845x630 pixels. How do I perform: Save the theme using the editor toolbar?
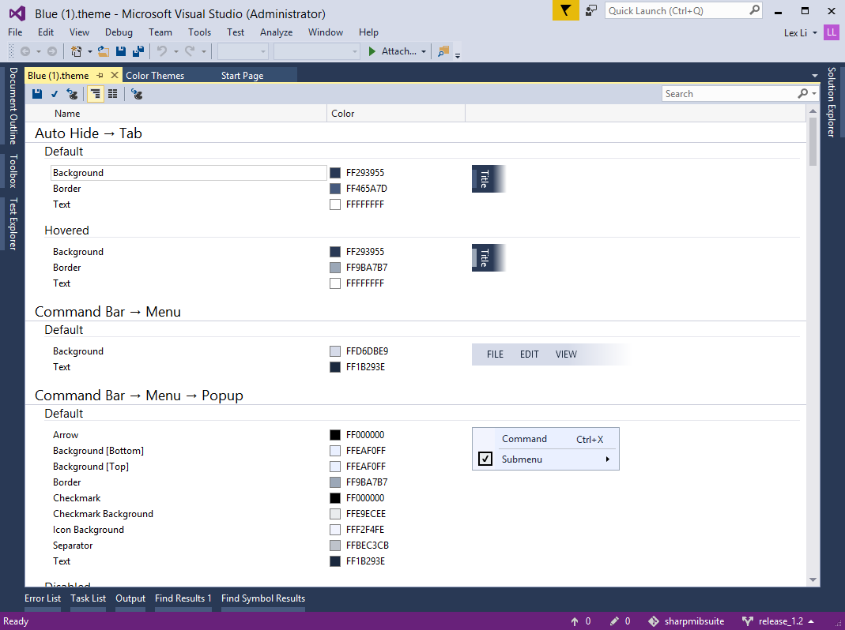[x=37, y=93]
